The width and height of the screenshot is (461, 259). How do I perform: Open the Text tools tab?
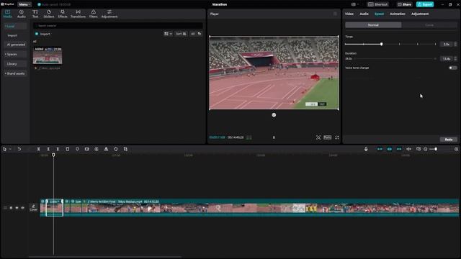point(35,14)
